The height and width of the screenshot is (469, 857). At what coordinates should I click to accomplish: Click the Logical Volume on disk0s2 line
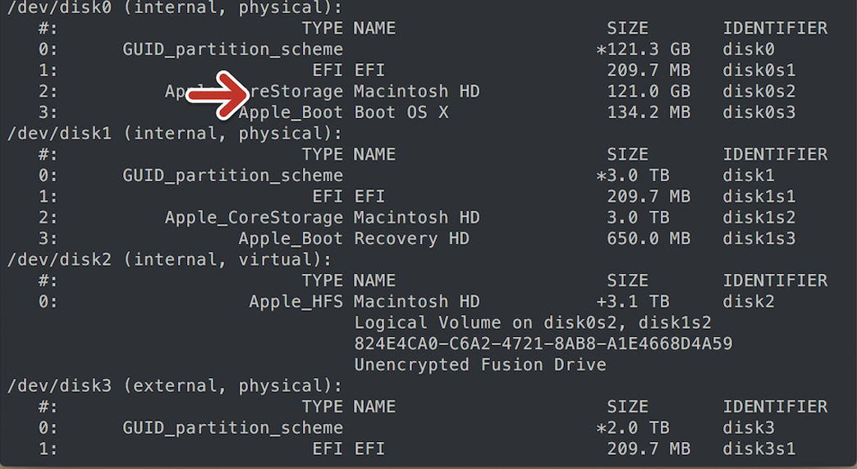[x=533, y=323]
